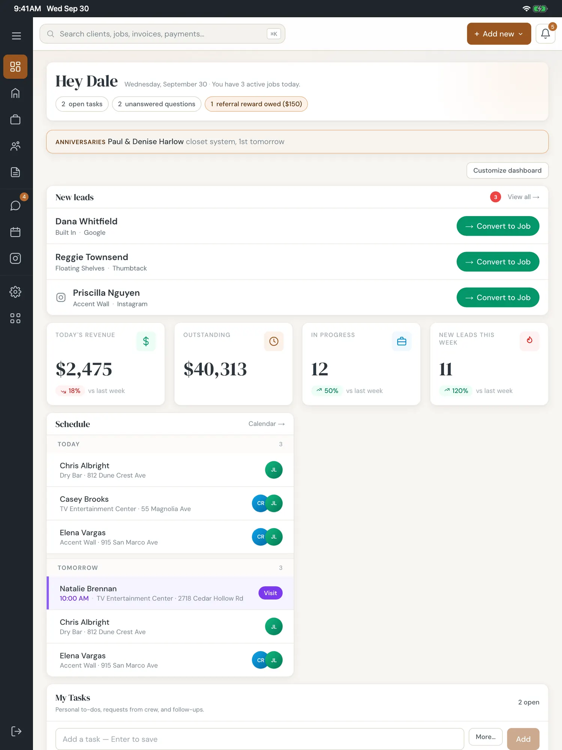Click the Visit badge for Natalie Brennan
562x750 pixels.
pyautogui.click(x=271, y=593)
